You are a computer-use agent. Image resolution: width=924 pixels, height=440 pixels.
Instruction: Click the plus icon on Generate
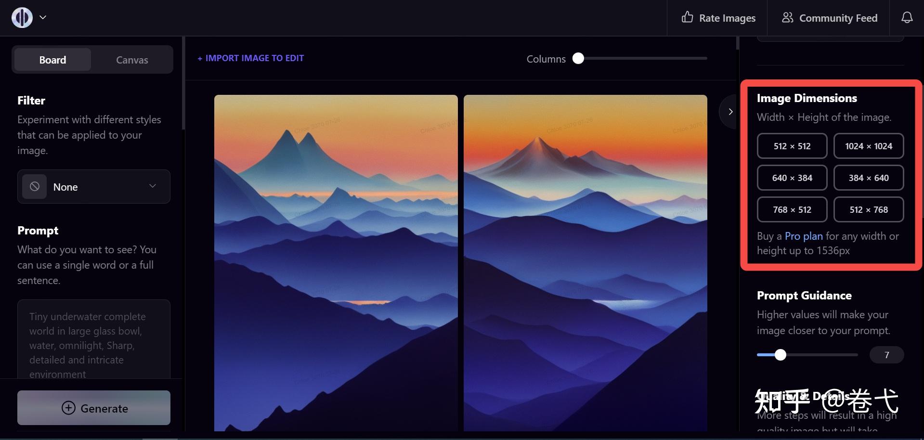pos(68,408)
